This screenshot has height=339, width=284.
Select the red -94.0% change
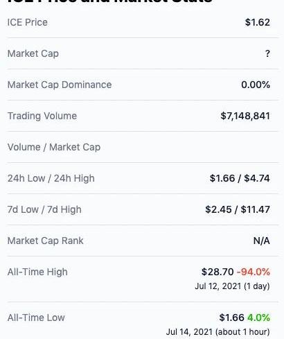point(254,272)
